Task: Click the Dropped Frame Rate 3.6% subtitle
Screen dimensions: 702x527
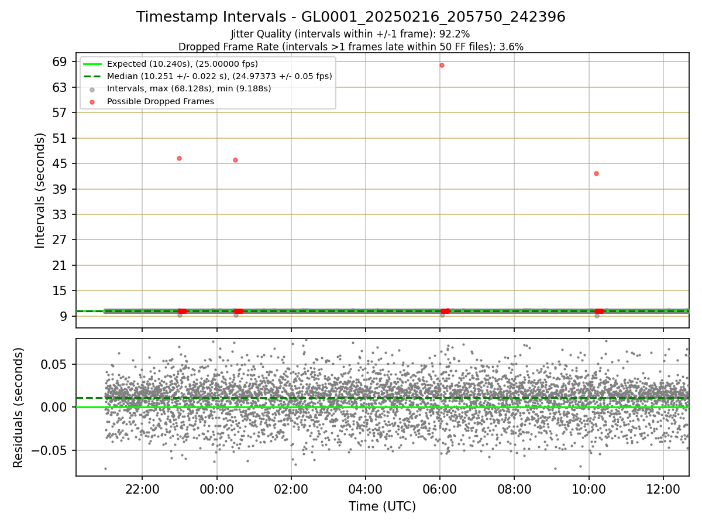Action: click(x=351, y=46)
